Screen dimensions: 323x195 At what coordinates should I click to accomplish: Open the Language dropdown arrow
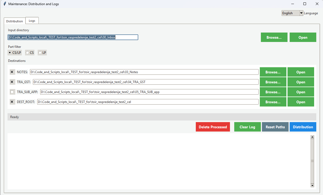click(301, 13)
